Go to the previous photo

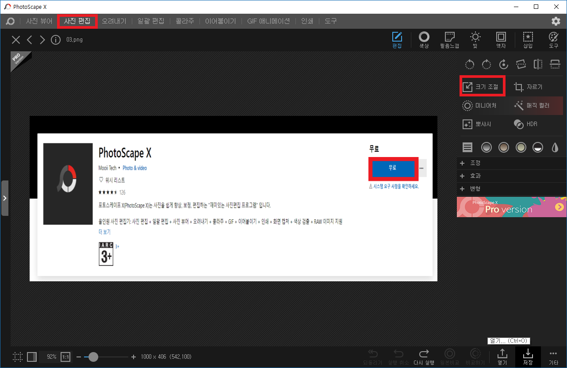tap(30, 40)
